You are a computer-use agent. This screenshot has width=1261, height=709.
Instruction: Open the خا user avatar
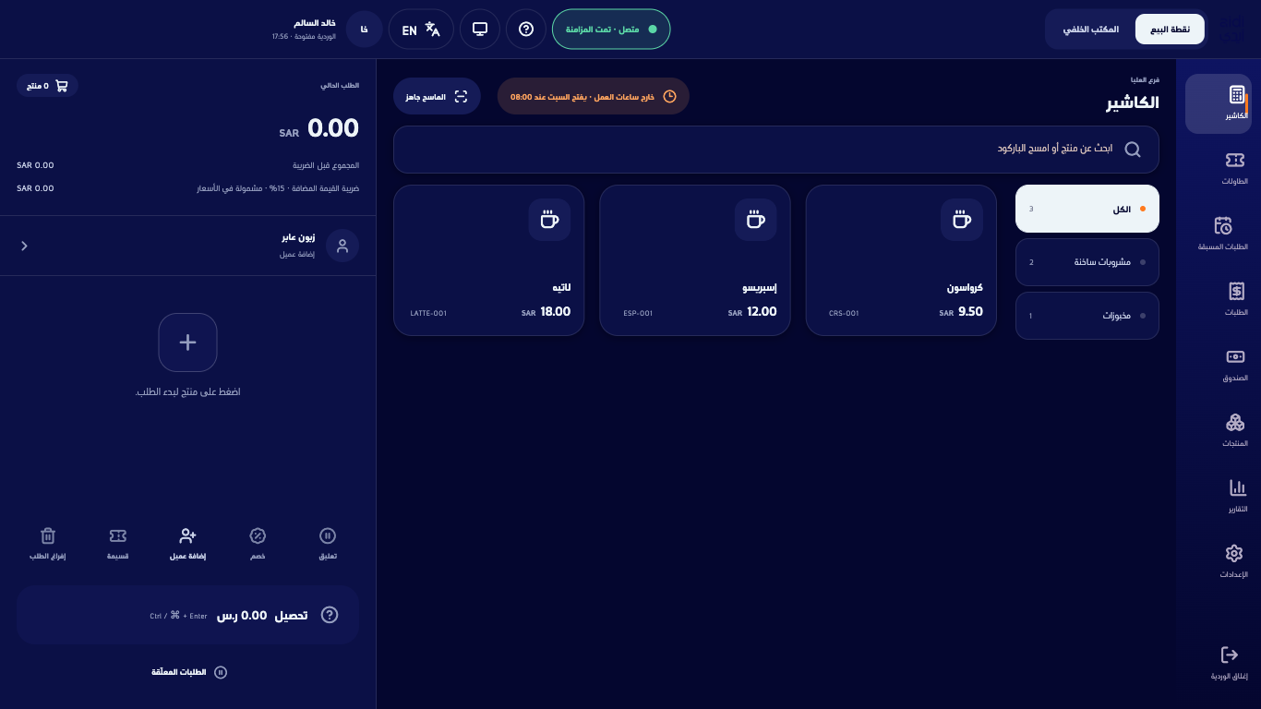click(365, 29)
